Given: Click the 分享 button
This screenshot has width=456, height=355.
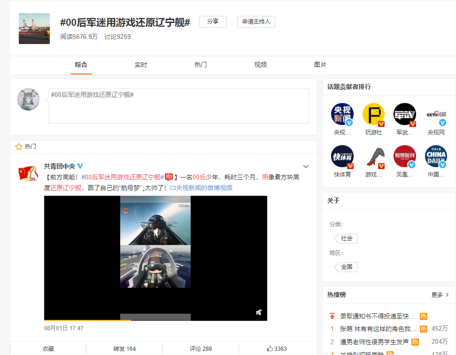Looking at the screenshot, I should (213, 22).
